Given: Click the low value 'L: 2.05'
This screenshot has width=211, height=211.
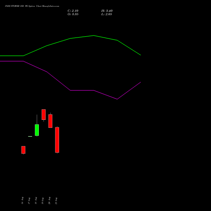Looking at the screenshot, I should pyautogui.click(x=107, y=14).
